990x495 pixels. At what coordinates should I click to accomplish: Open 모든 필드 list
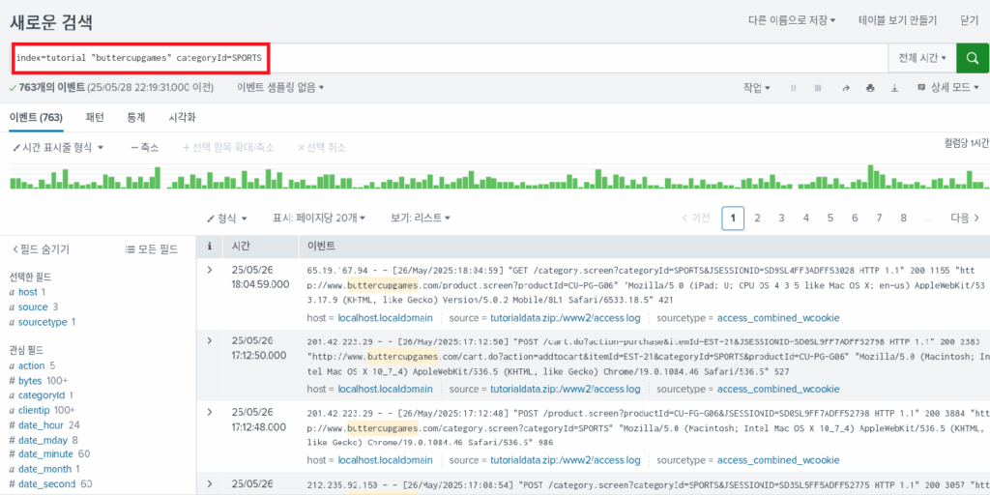(152, 249)
